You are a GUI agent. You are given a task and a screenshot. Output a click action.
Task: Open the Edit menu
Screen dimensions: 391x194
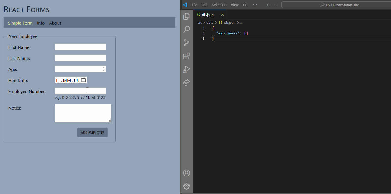pos(204,5)
